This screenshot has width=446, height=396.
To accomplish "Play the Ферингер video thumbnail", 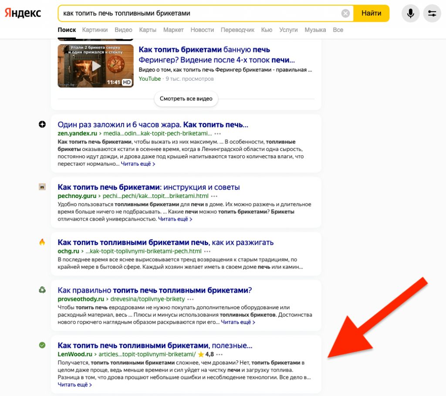I will (95, 66).
